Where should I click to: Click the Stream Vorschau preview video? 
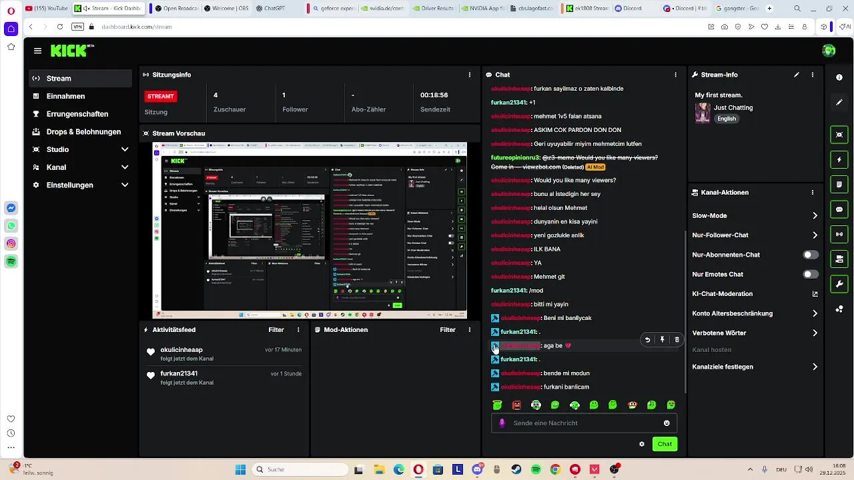310,231
